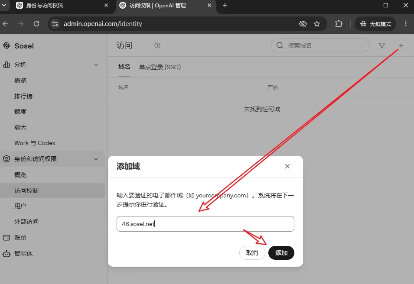This screenshot has width=414, height=284.
Task: Click the search magnifier icon in 搜索域名
Action: click(280, 45)
